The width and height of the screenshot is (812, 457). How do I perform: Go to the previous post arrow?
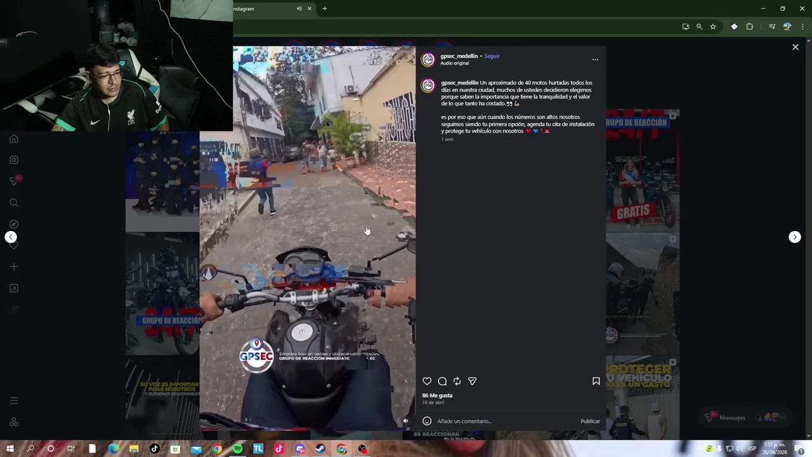[x=11, y=237]
